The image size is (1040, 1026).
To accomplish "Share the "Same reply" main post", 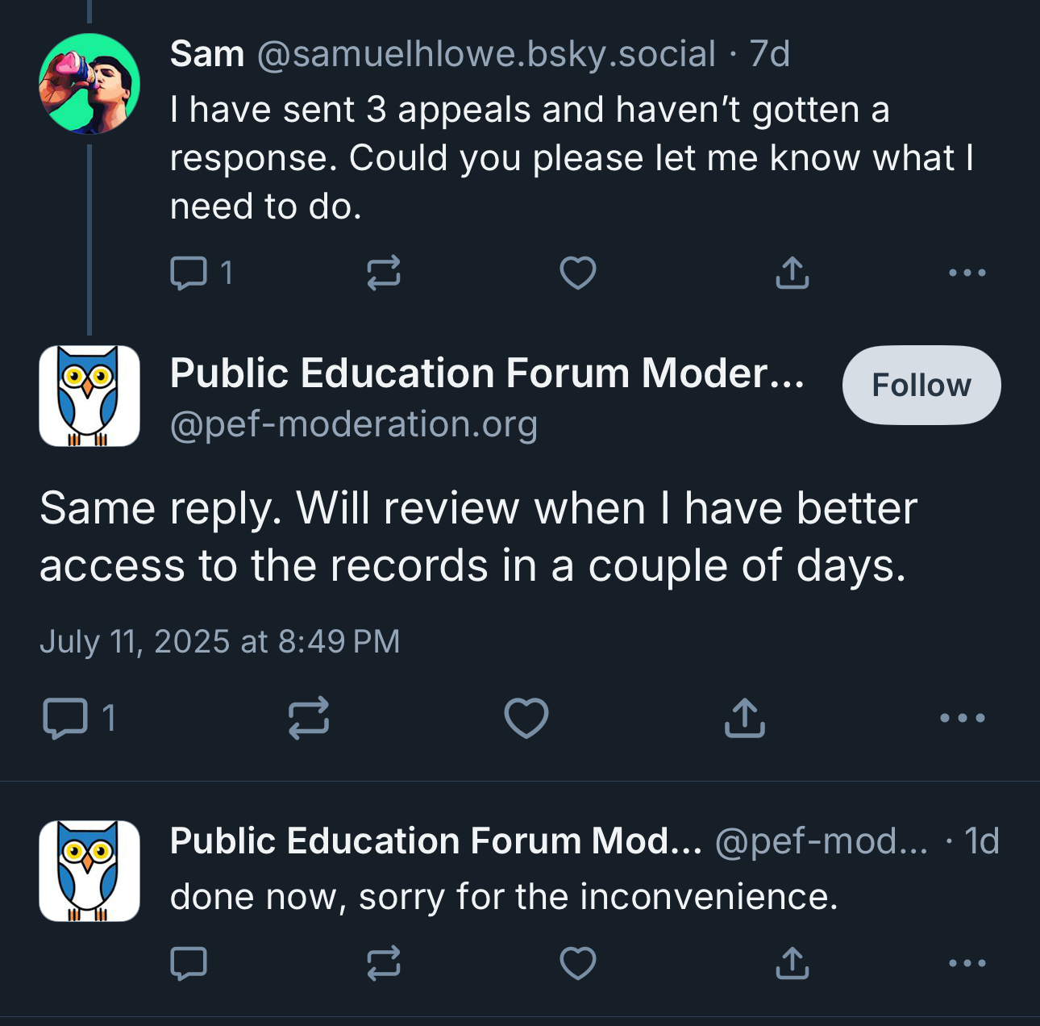I will [x=744, y=718].
